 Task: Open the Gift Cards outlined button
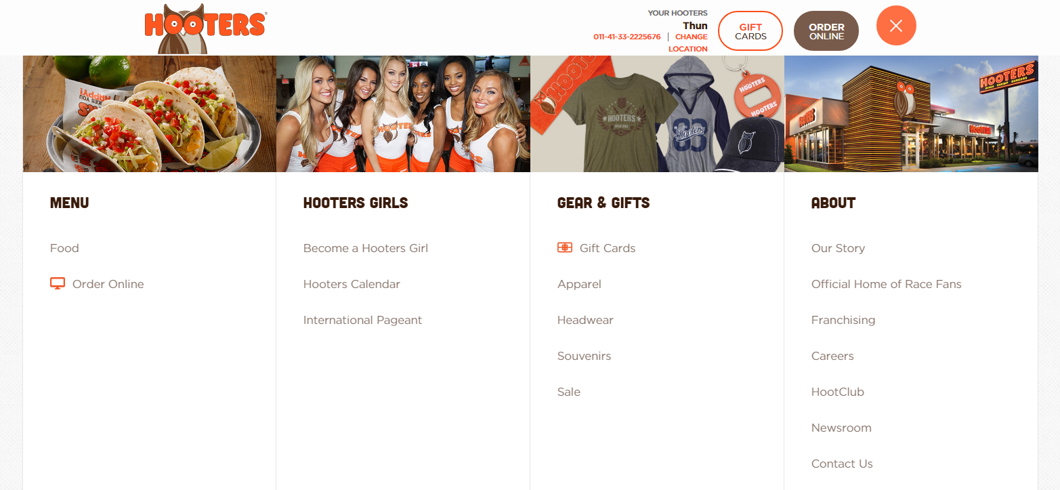750,31
